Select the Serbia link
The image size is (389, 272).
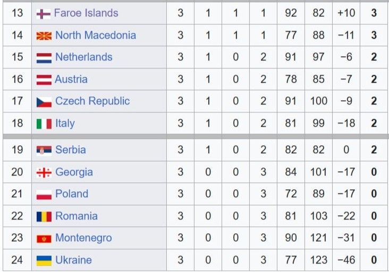(70, 150)
